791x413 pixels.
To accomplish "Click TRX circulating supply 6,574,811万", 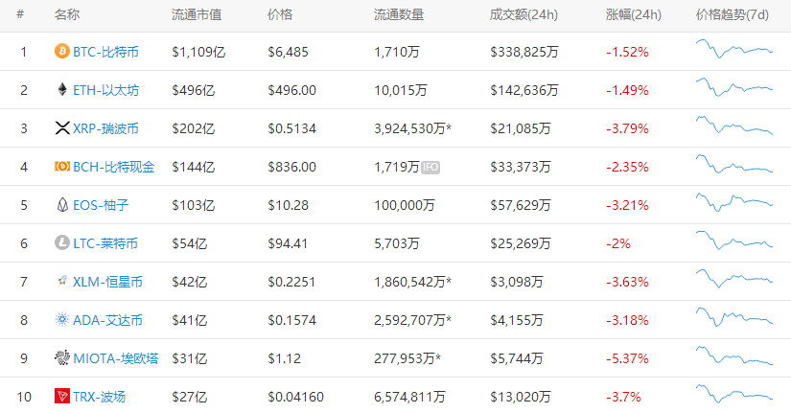I will 409,397.
